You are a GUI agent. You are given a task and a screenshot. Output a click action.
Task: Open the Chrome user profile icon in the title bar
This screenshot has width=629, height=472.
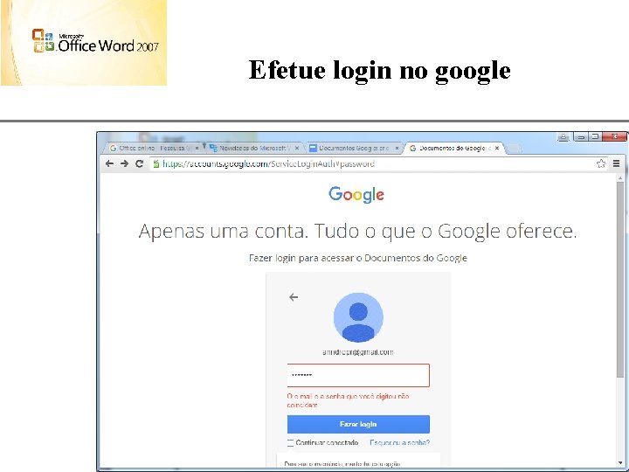563,137
